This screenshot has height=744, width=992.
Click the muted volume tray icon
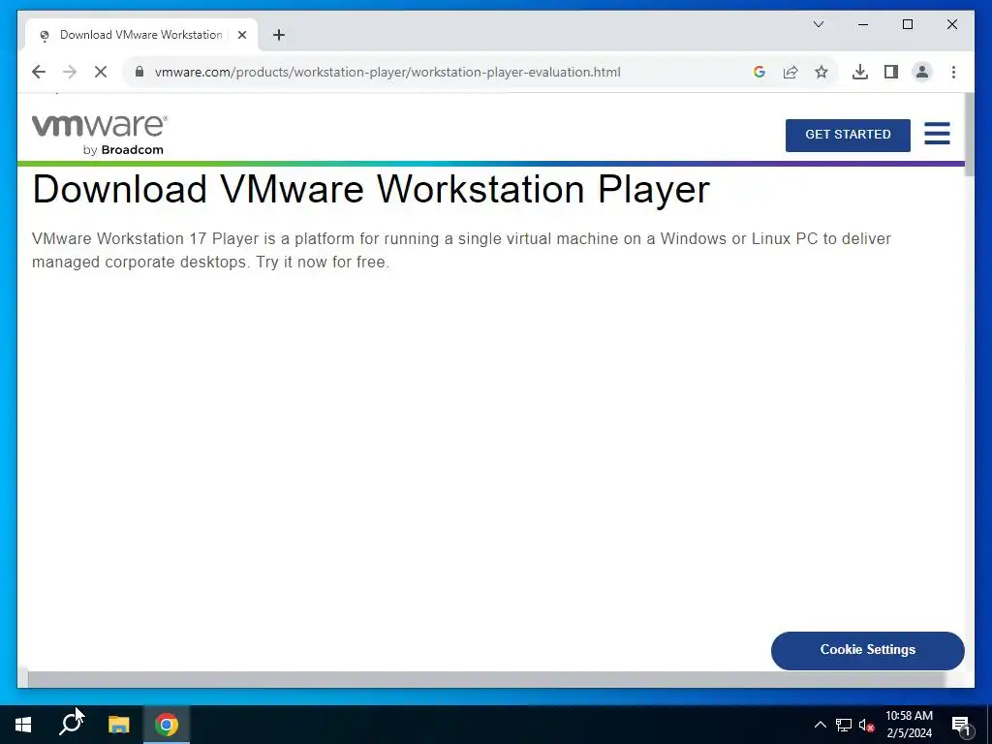(x=866, y=725)
